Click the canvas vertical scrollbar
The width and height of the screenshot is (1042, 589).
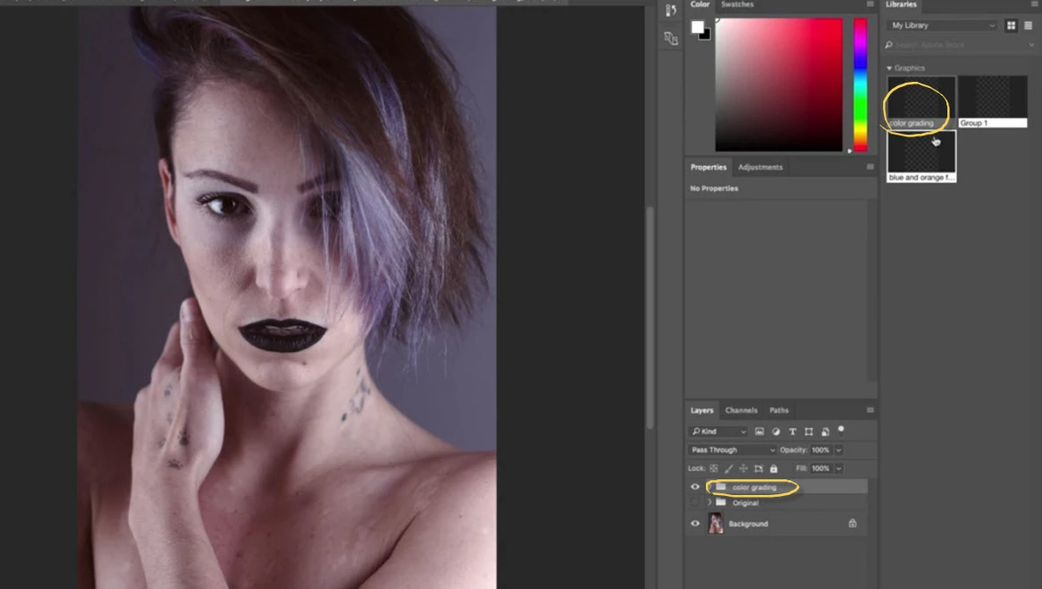(650, 317)
